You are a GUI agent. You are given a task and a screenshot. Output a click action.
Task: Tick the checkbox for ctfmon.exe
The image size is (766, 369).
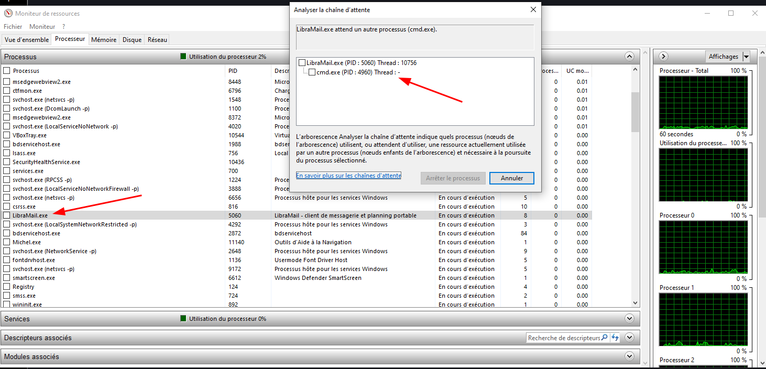[x=7, y=91]
